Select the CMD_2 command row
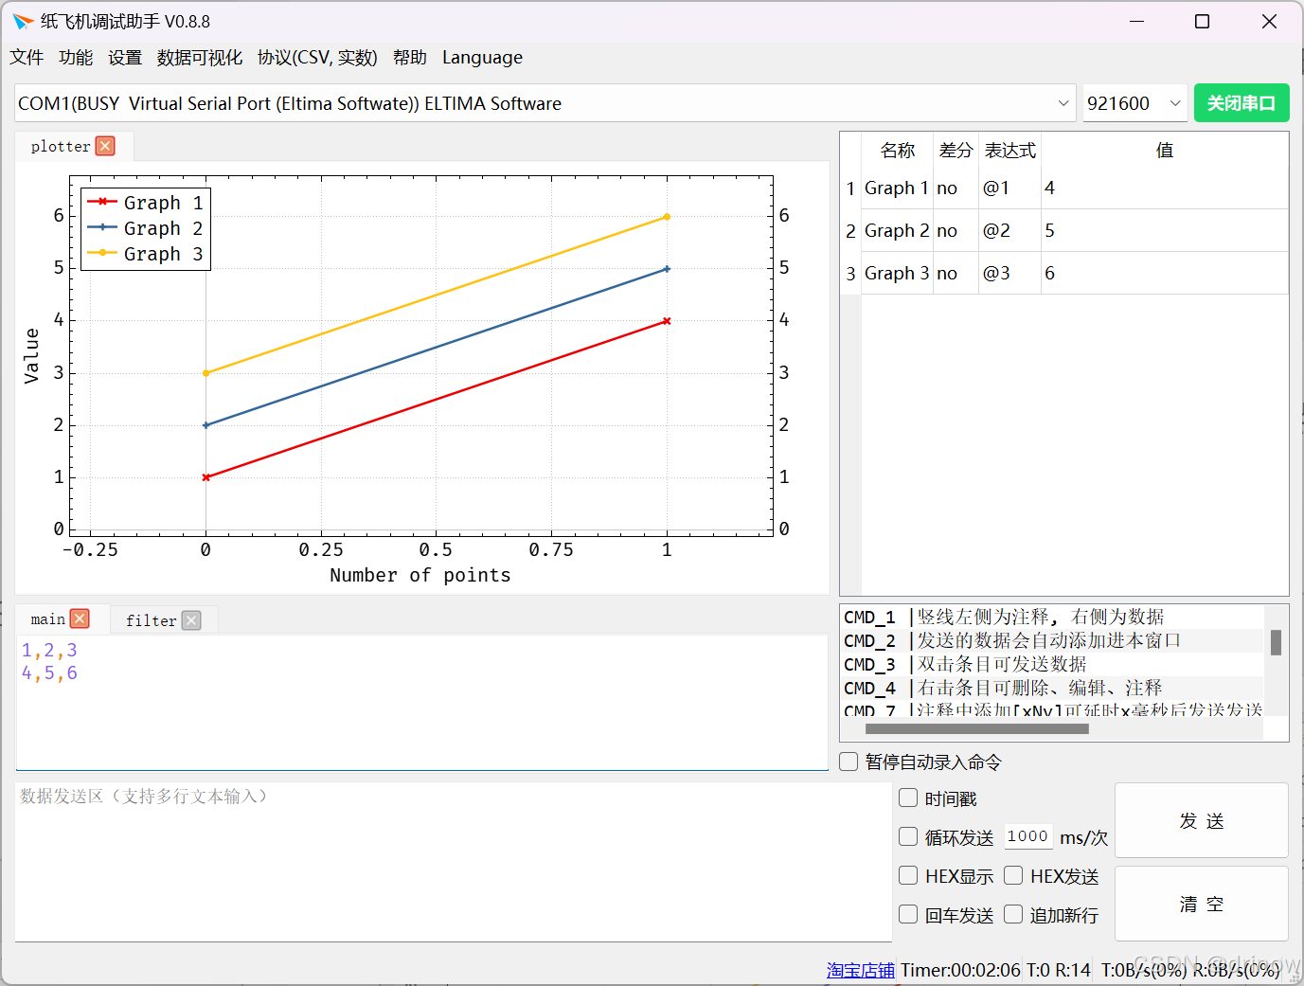 1052,640
